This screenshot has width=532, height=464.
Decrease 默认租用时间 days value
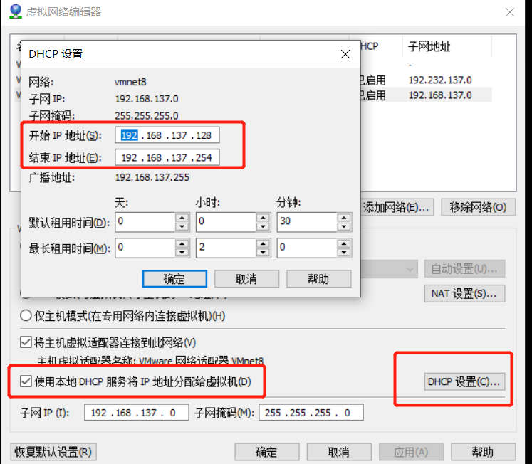click(182, 227)
